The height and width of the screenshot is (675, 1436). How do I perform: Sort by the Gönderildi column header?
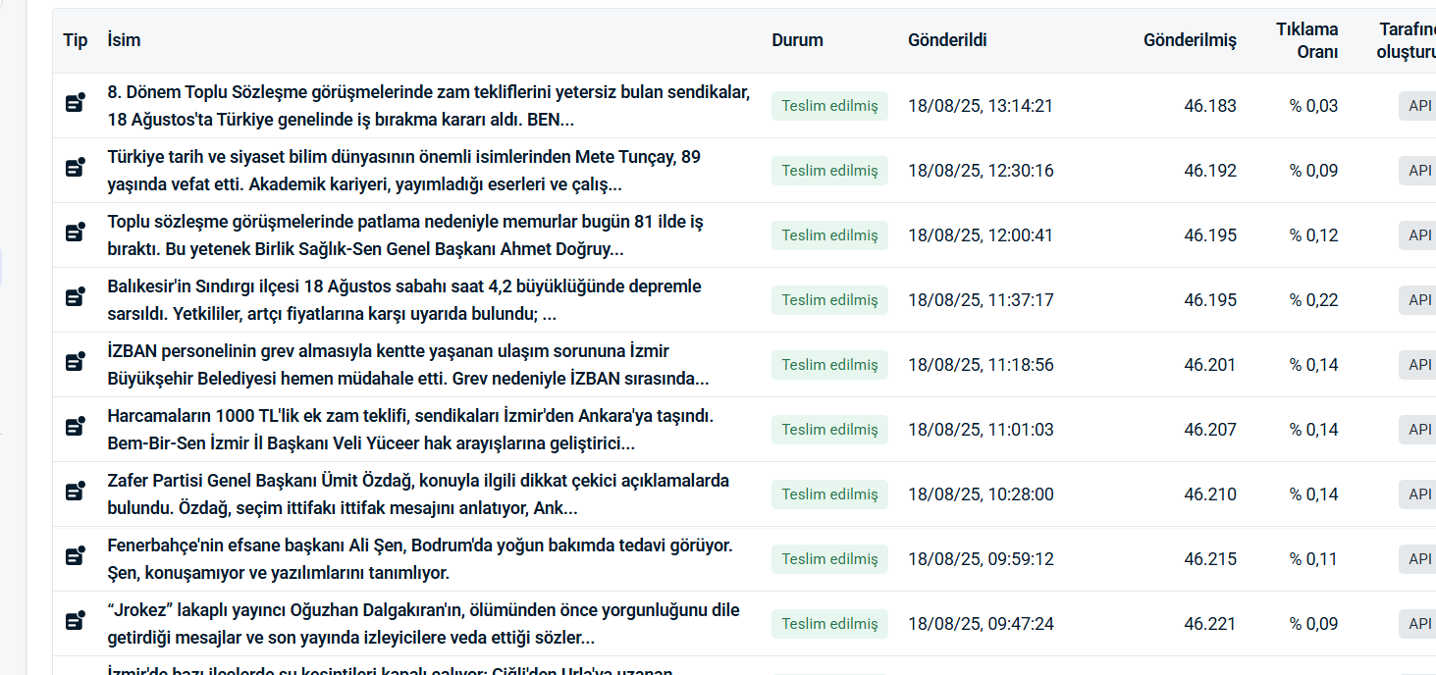[x=946, y=40]
